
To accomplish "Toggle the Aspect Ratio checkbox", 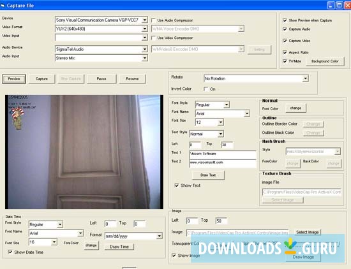I will 285,52.
